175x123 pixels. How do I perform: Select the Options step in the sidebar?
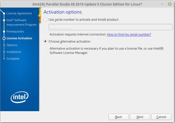(12, 45)
